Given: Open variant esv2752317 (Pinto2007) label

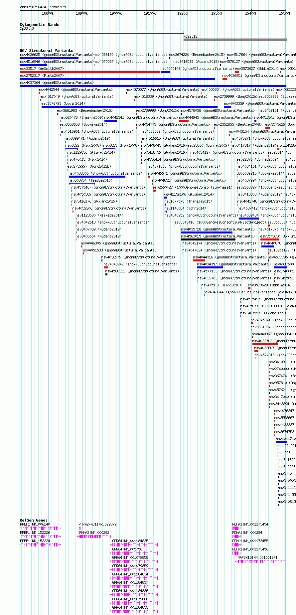Looking at the screenshot, I should click(x=42, y=76).
